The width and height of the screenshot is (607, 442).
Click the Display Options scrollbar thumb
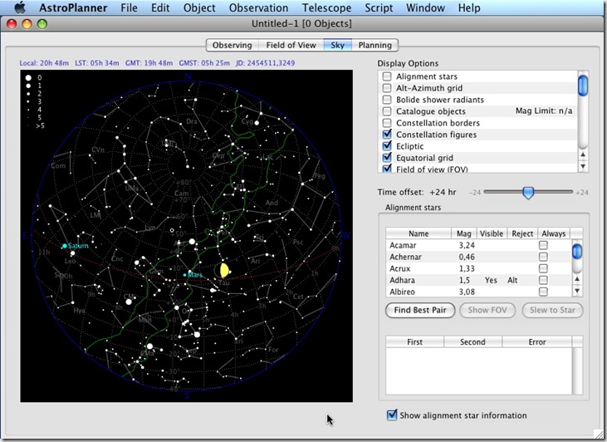[583, 86]
